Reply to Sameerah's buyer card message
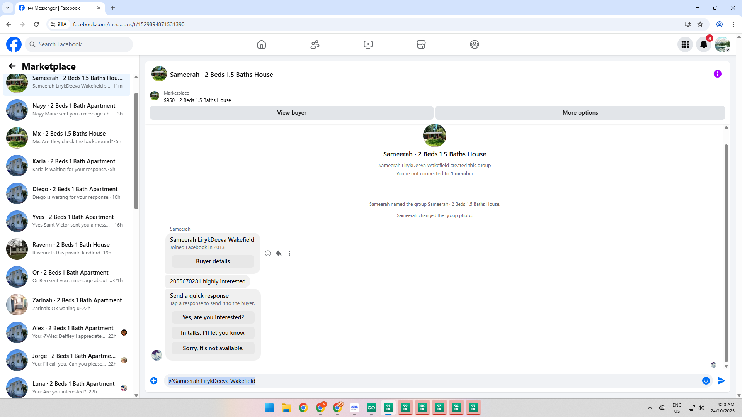742x417 pixels. tap(279, 253)
